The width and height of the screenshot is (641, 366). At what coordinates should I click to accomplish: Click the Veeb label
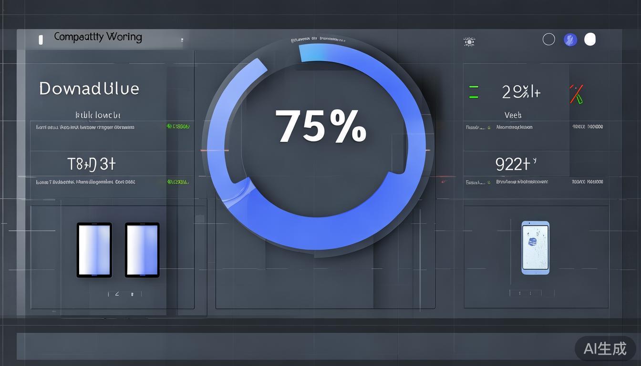click(513, 115)
